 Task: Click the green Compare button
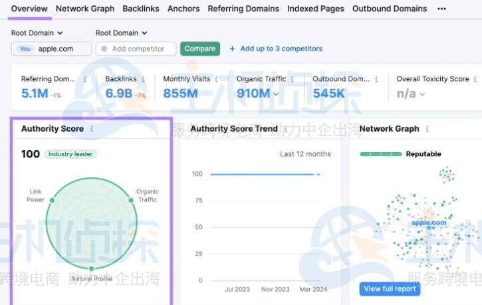coord(200,49)
